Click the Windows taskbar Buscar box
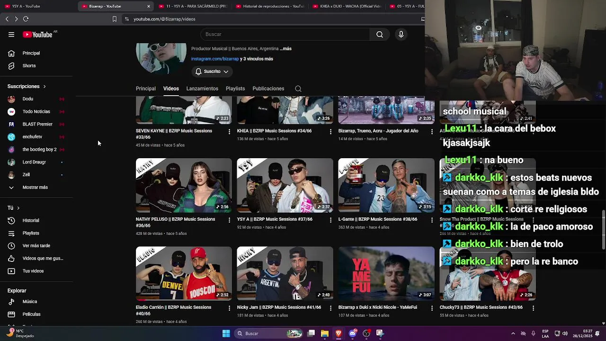The height and width of the screenshot is (341, 606). click(268, 333)
